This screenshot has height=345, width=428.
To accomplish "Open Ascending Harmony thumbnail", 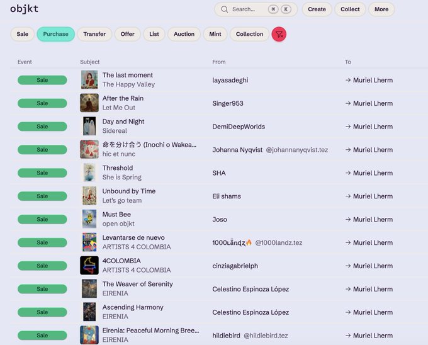I will (x=89, y=312).
